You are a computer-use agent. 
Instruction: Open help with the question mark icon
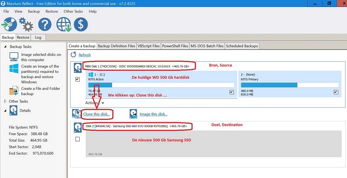[x=45, y=24]
